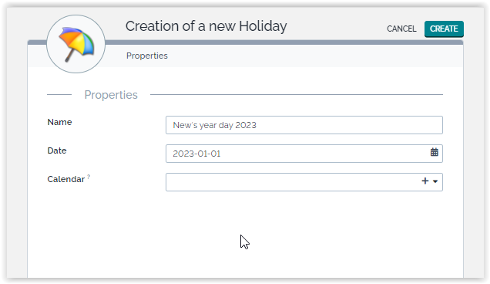
Task: Click the umbrella Holiday icon
Action: [76, 44]
